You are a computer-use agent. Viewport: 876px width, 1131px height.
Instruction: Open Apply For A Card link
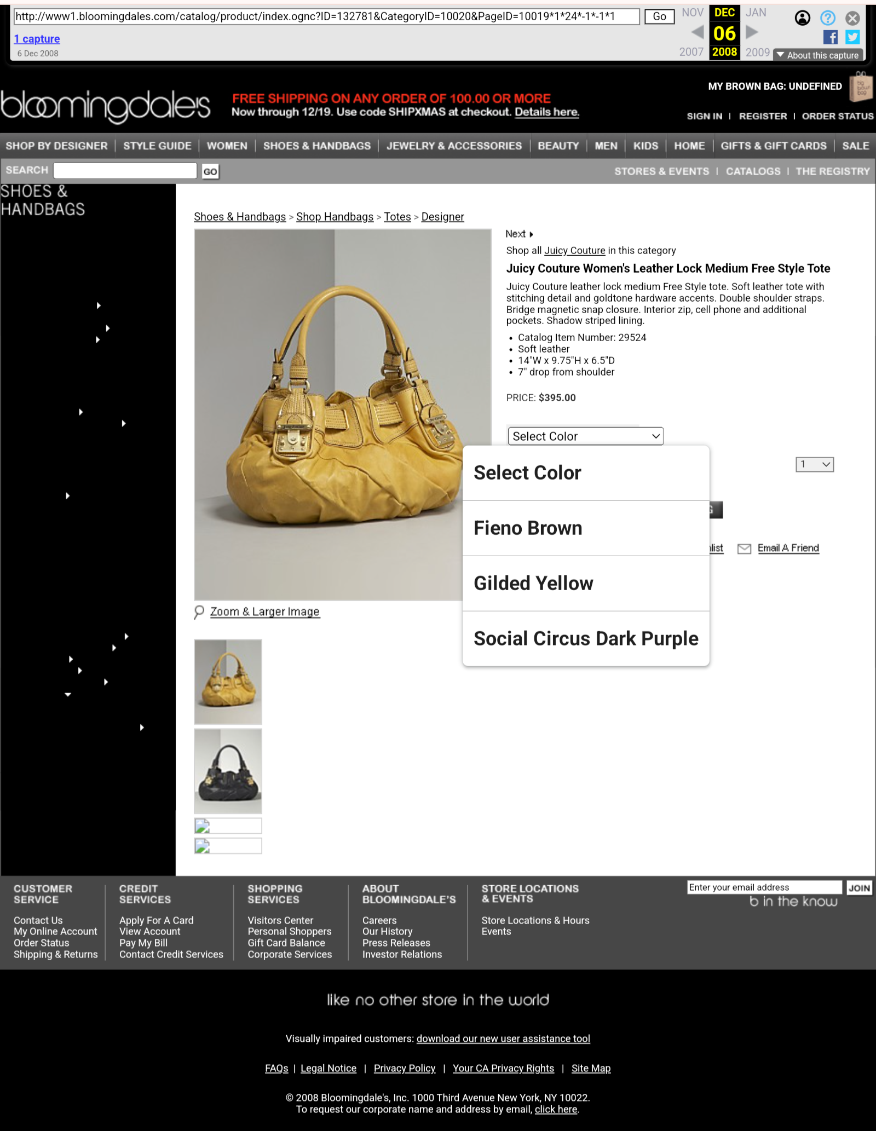156,920
